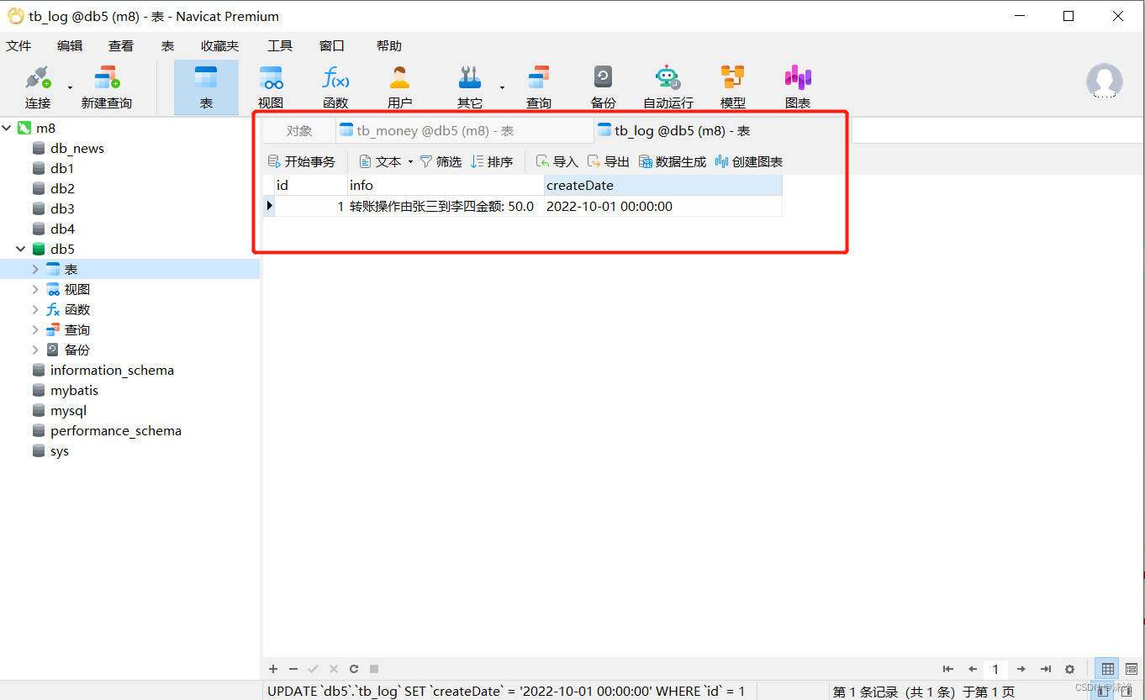Click the info column header
This screenshot has height=700, width=1145.
coord(446,185)
